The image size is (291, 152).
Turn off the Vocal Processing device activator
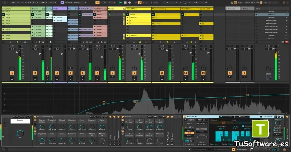pyautogui.click(x=35, y=117)
